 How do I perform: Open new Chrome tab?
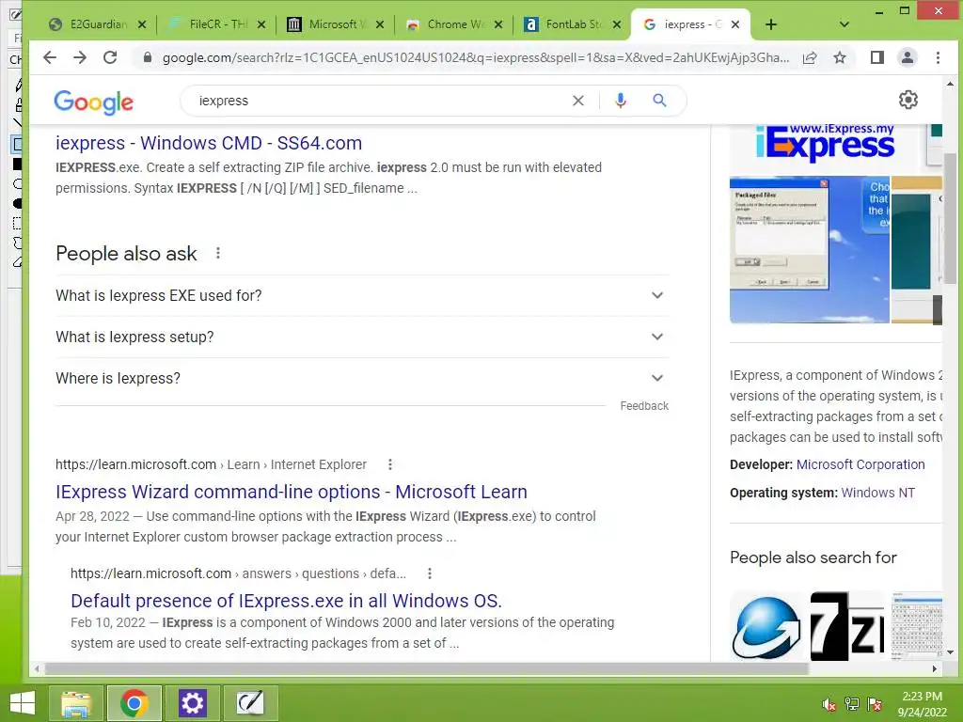[x=771, y=24]
